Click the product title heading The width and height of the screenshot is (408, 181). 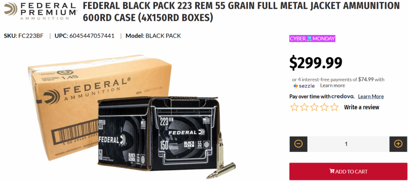click(x=241, y=12)
